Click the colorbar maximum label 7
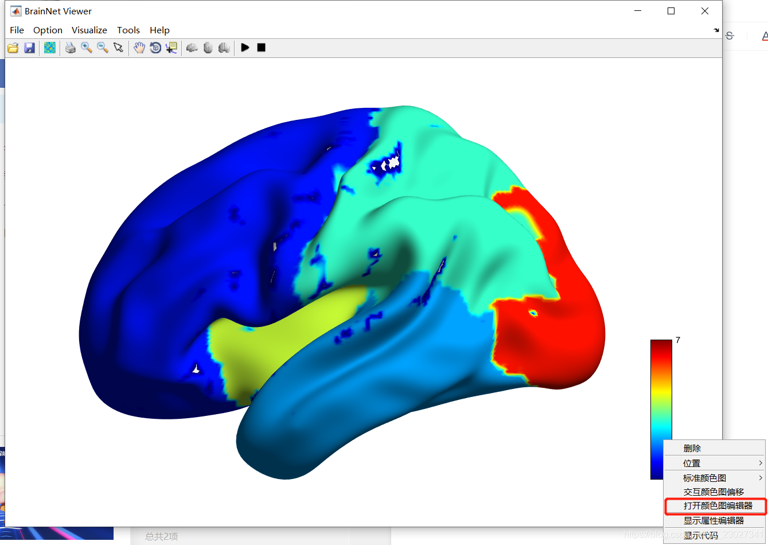 click(x=678, y=340)
